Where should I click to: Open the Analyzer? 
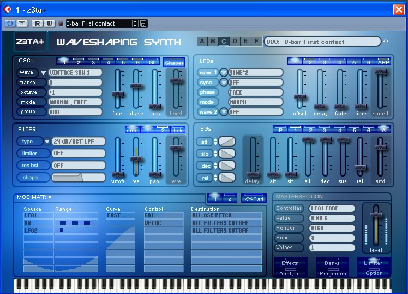[x=290, y=273]
